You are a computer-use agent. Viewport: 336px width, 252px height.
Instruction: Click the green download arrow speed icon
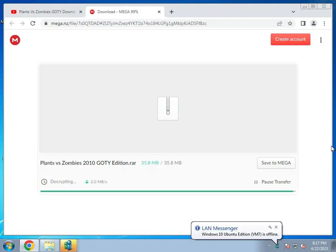tap(87, 182)
